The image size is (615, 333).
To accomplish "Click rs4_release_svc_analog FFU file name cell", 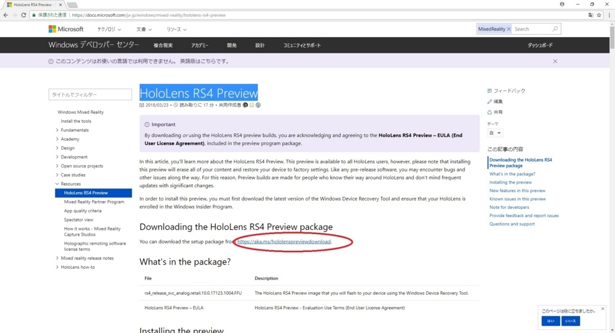I will pos(193,293).
